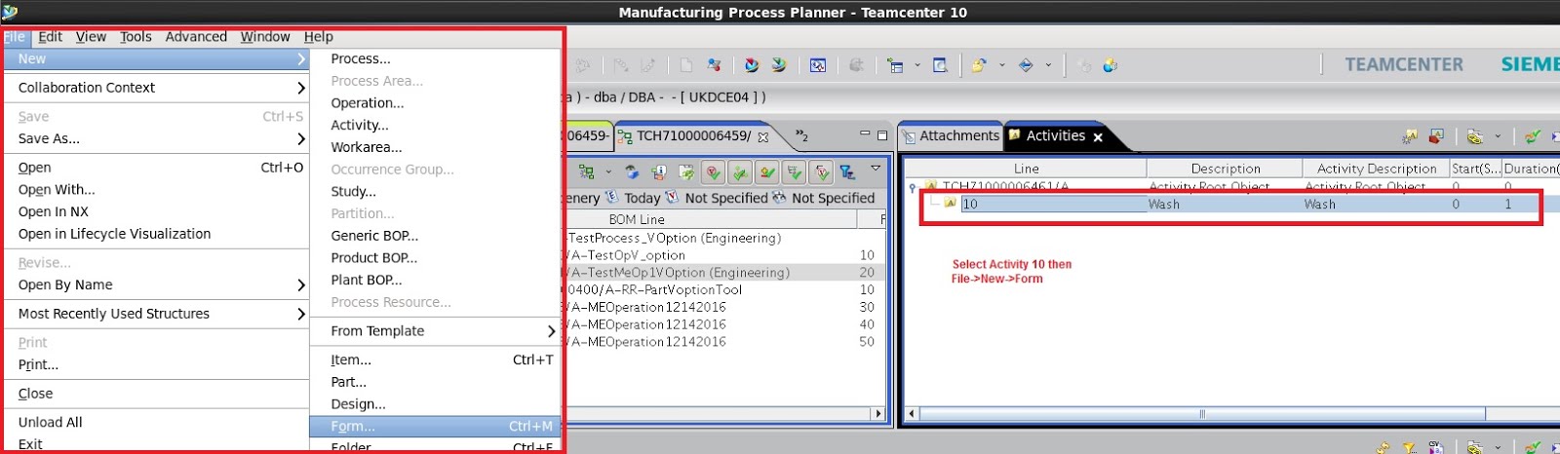Image resolution: width=1560 pixels, height=454 pixels.
Task: Open the BOM panel view menu triangle
Action: click(x=876, y=169)
